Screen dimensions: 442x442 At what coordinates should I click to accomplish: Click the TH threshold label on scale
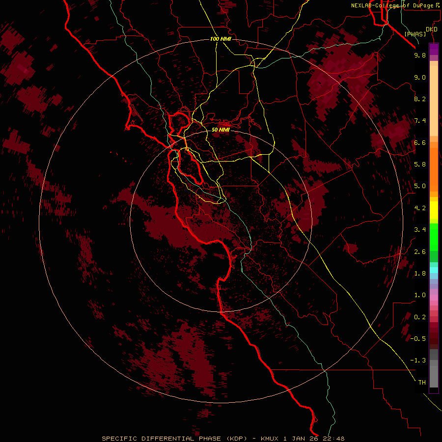click(422, 383)
